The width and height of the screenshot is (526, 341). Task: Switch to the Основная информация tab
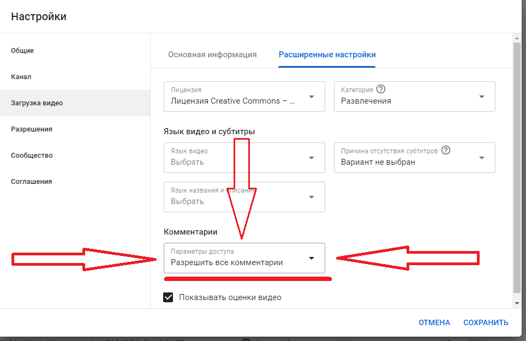click(x=212, y=55)
